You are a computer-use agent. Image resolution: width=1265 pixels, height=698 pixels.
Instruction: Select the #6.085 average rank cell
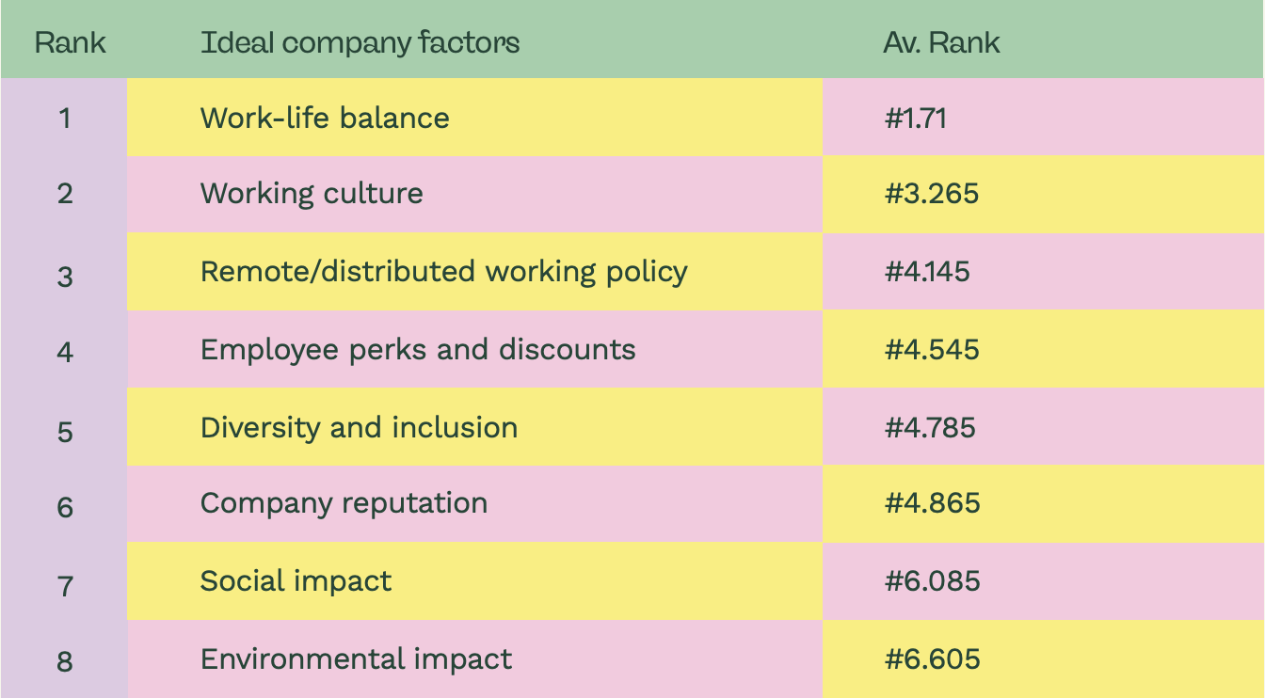point(1043,580)
